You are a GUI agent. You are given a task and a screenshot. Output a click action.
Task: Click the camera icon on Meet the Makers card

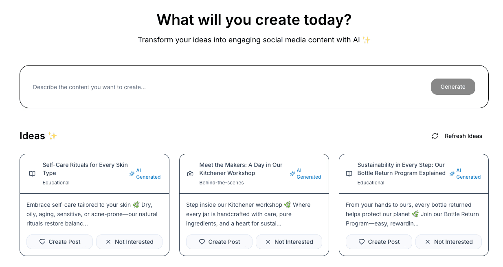pos(190,174)
